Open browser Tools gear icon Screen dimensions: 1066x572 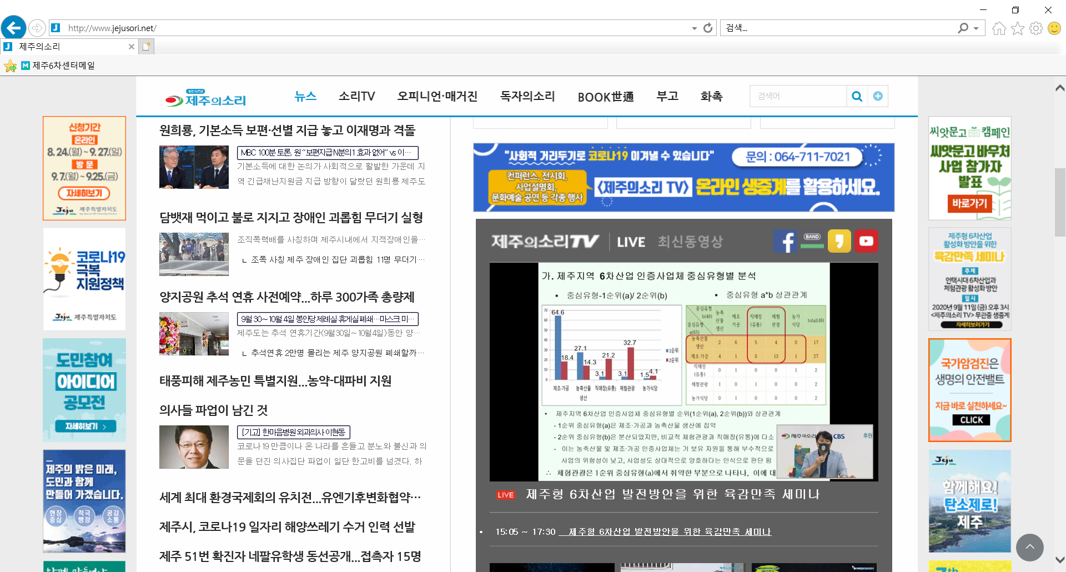1035,28
